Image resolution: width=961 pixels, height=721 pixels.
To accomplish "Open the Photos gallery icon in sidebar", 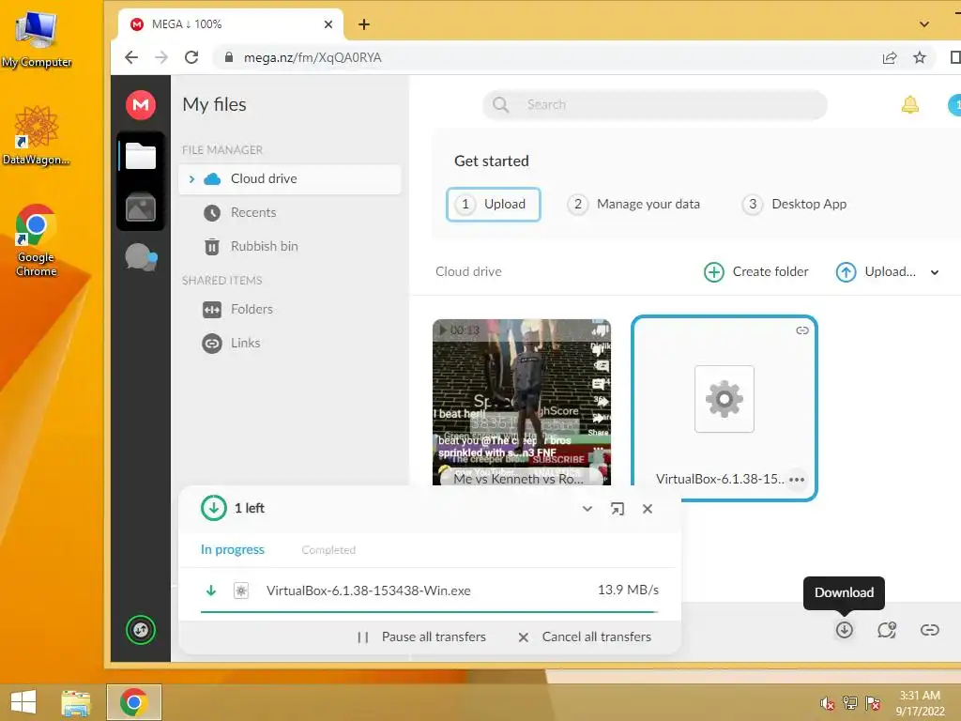I will point(141,207).
